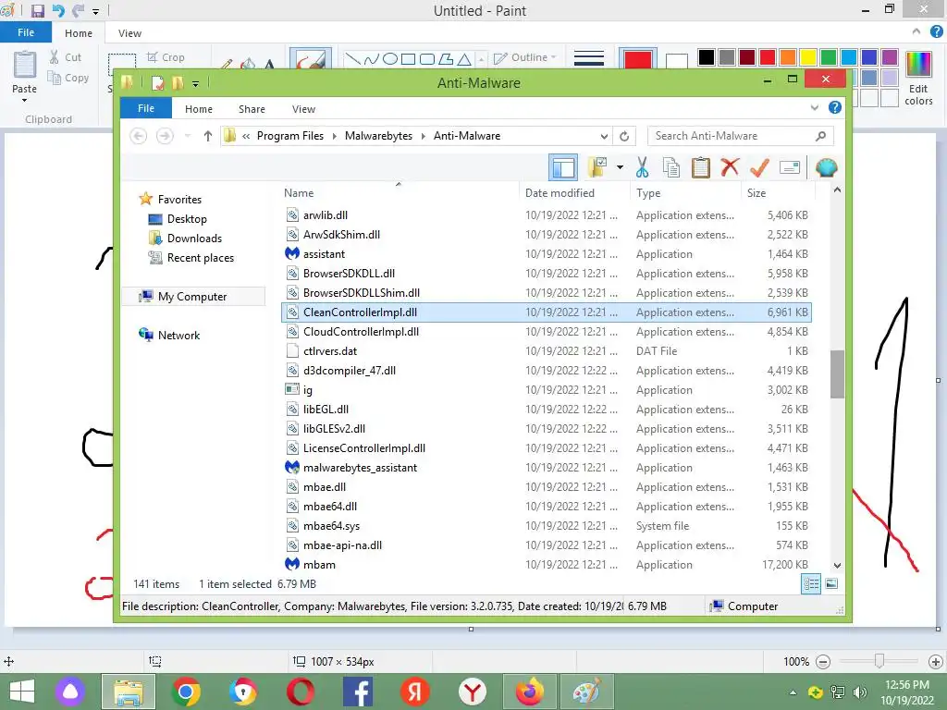Open the File tab in Anti-Malware Explorer

[x=146, y=108]
